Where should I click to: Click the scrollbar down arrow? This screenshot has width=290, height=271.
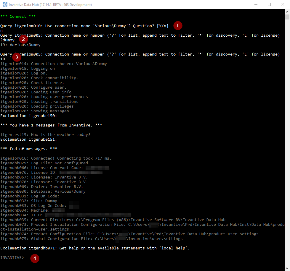(287, 268)
